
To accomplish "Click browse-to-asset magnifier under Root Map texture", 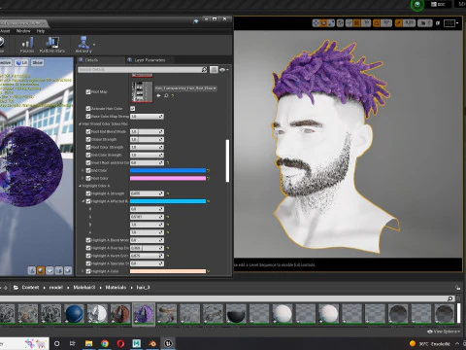I will tap(166, 96).
